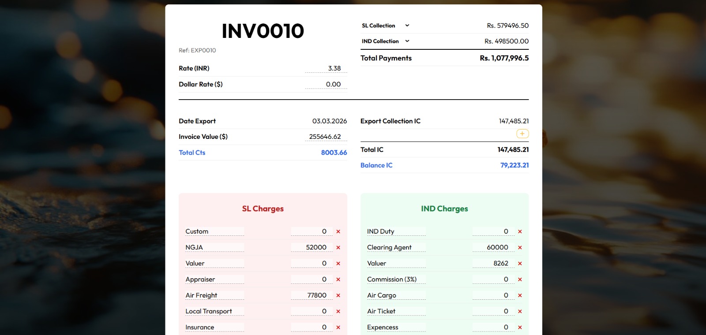This screenshot has width=706, height=335.
Task: Click the IND Charges heading
Action: [444, 209]
